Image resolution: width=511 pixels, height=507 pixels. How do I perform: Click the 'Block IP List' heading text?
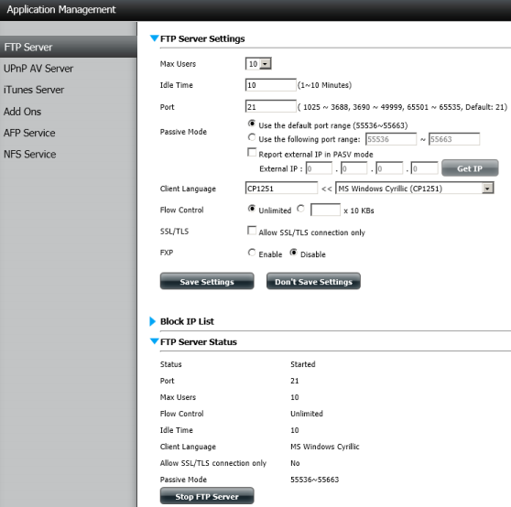[187, 321]
